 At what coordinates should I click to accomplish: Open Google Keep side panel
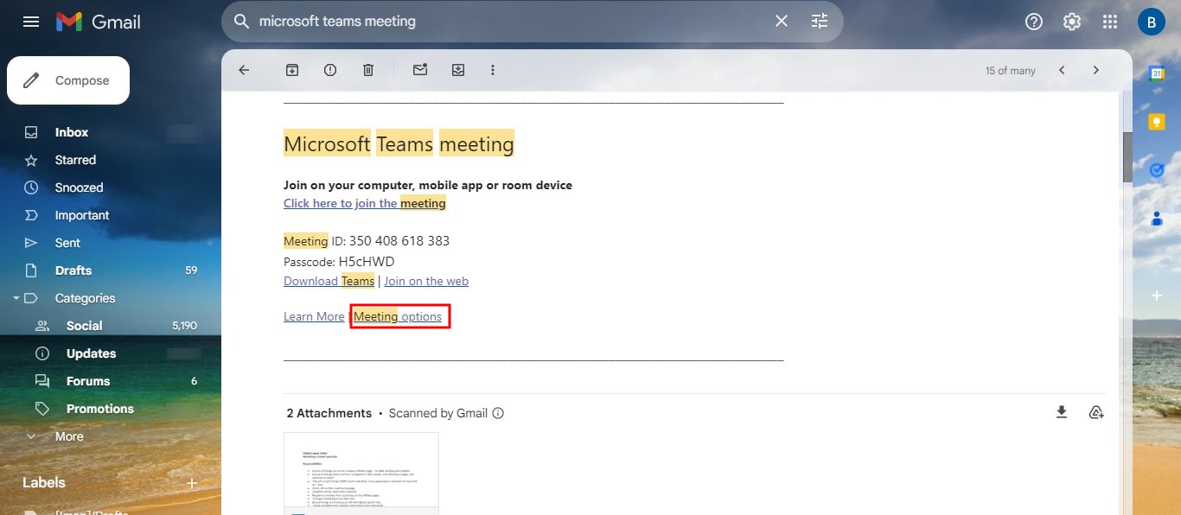(1157, 122)
